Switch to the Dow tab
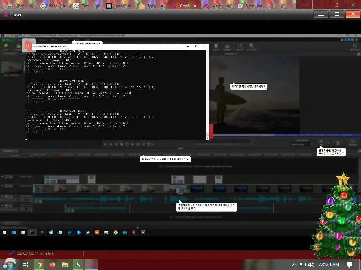Screen dimensions: 361x270 [x=86, y=6]
